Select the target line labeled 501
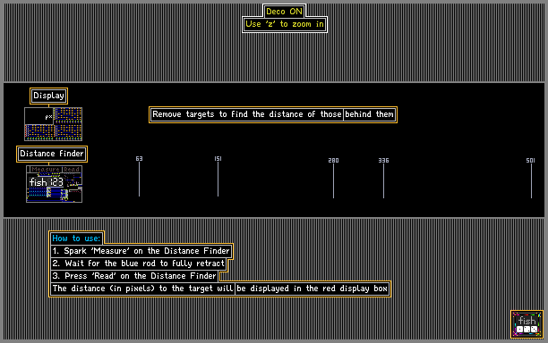 (531, 178)
